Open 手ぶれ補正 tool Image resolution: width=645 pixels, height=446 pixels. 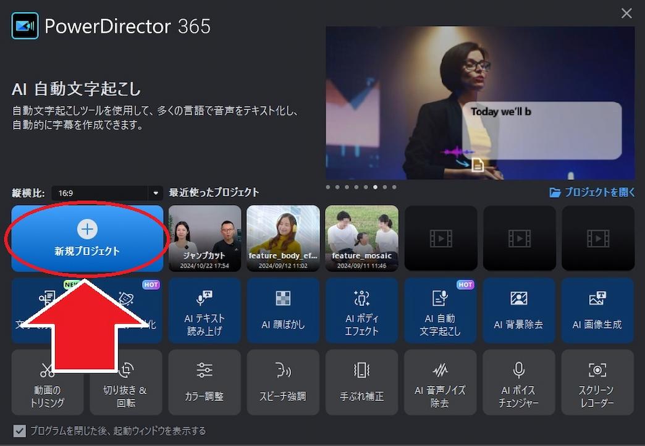pyautogui.click(x=361, y=382)
